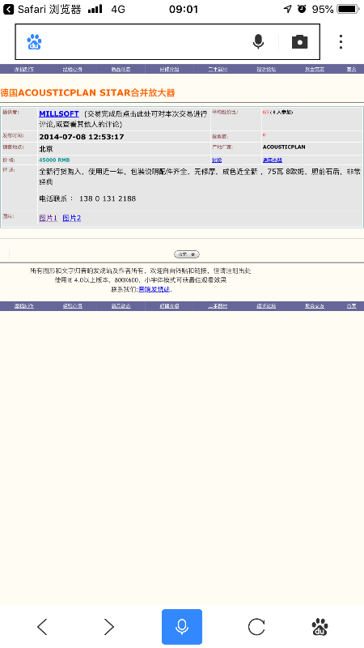Reload the page with the refresh icon

point(256,627)
